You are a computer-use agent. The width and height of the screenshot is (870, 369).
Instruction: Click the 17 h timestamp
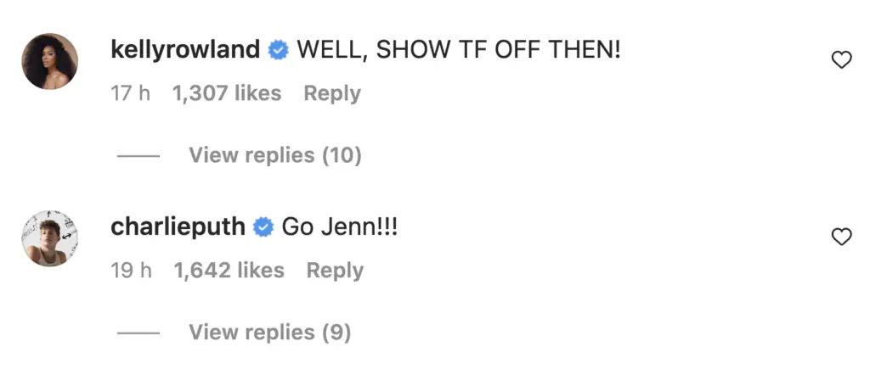[130, 93]
